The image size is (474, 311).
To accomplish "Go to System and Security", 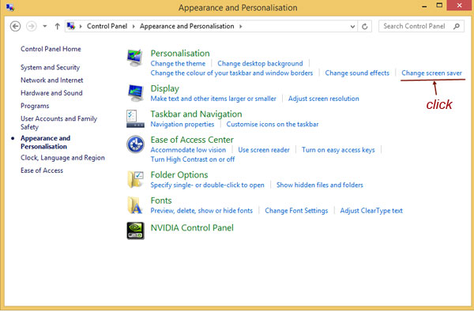I will click(x=51, y=67).
